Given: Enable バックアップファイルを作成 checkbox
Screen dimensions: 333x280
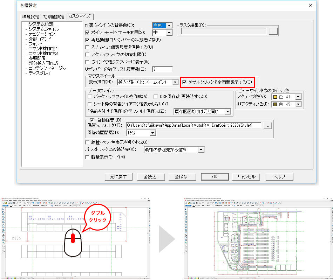Looking at the screenshot, I should tap(90, 97).
